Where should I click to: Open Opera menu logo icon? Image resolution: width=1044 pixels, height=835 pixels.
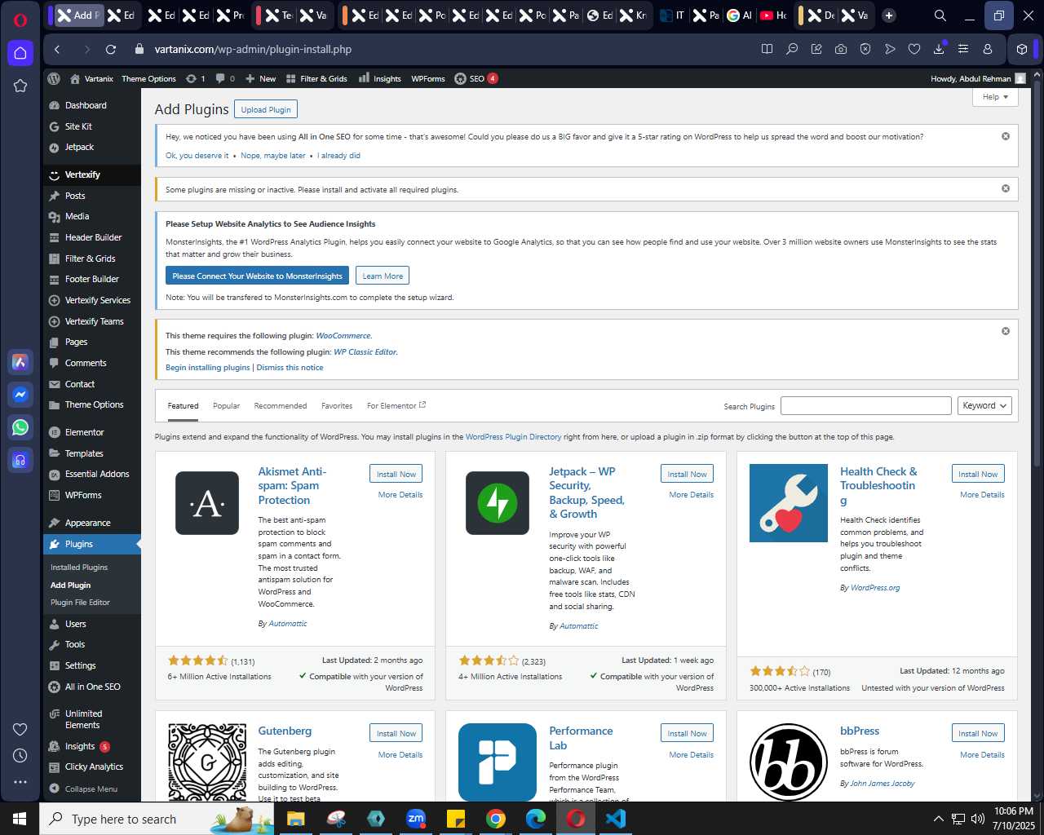coord(20,20)
